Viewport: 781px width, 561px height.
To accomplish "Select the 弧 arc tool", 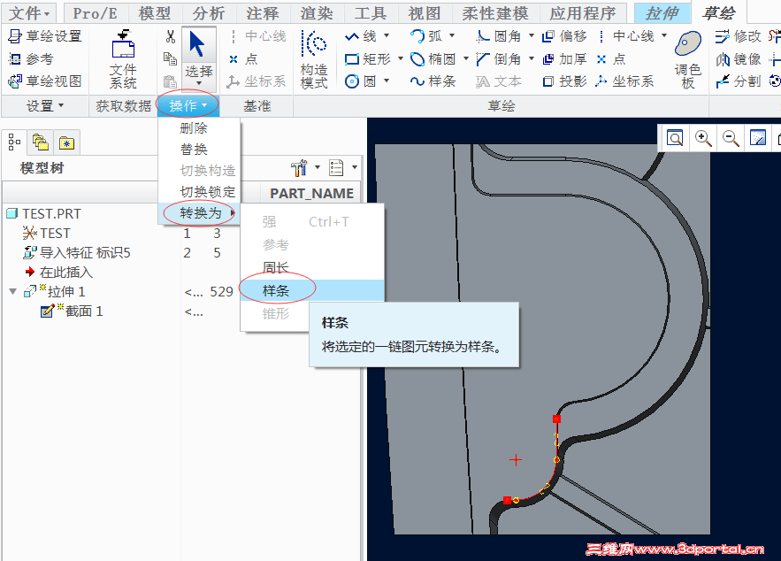I will (425, 36).
